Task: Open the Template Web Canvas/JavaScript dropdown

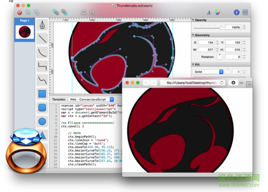Action: tap(91, 99)
